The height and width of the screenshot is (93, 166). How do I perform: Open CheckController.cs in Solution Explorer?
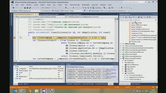point(135,79)
